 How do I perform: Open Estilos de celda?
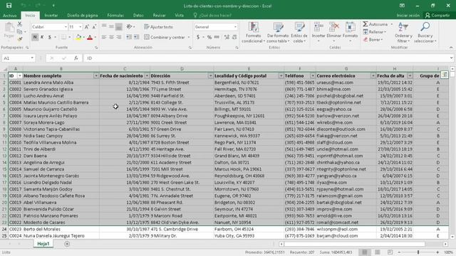click(x=299, y=33)
